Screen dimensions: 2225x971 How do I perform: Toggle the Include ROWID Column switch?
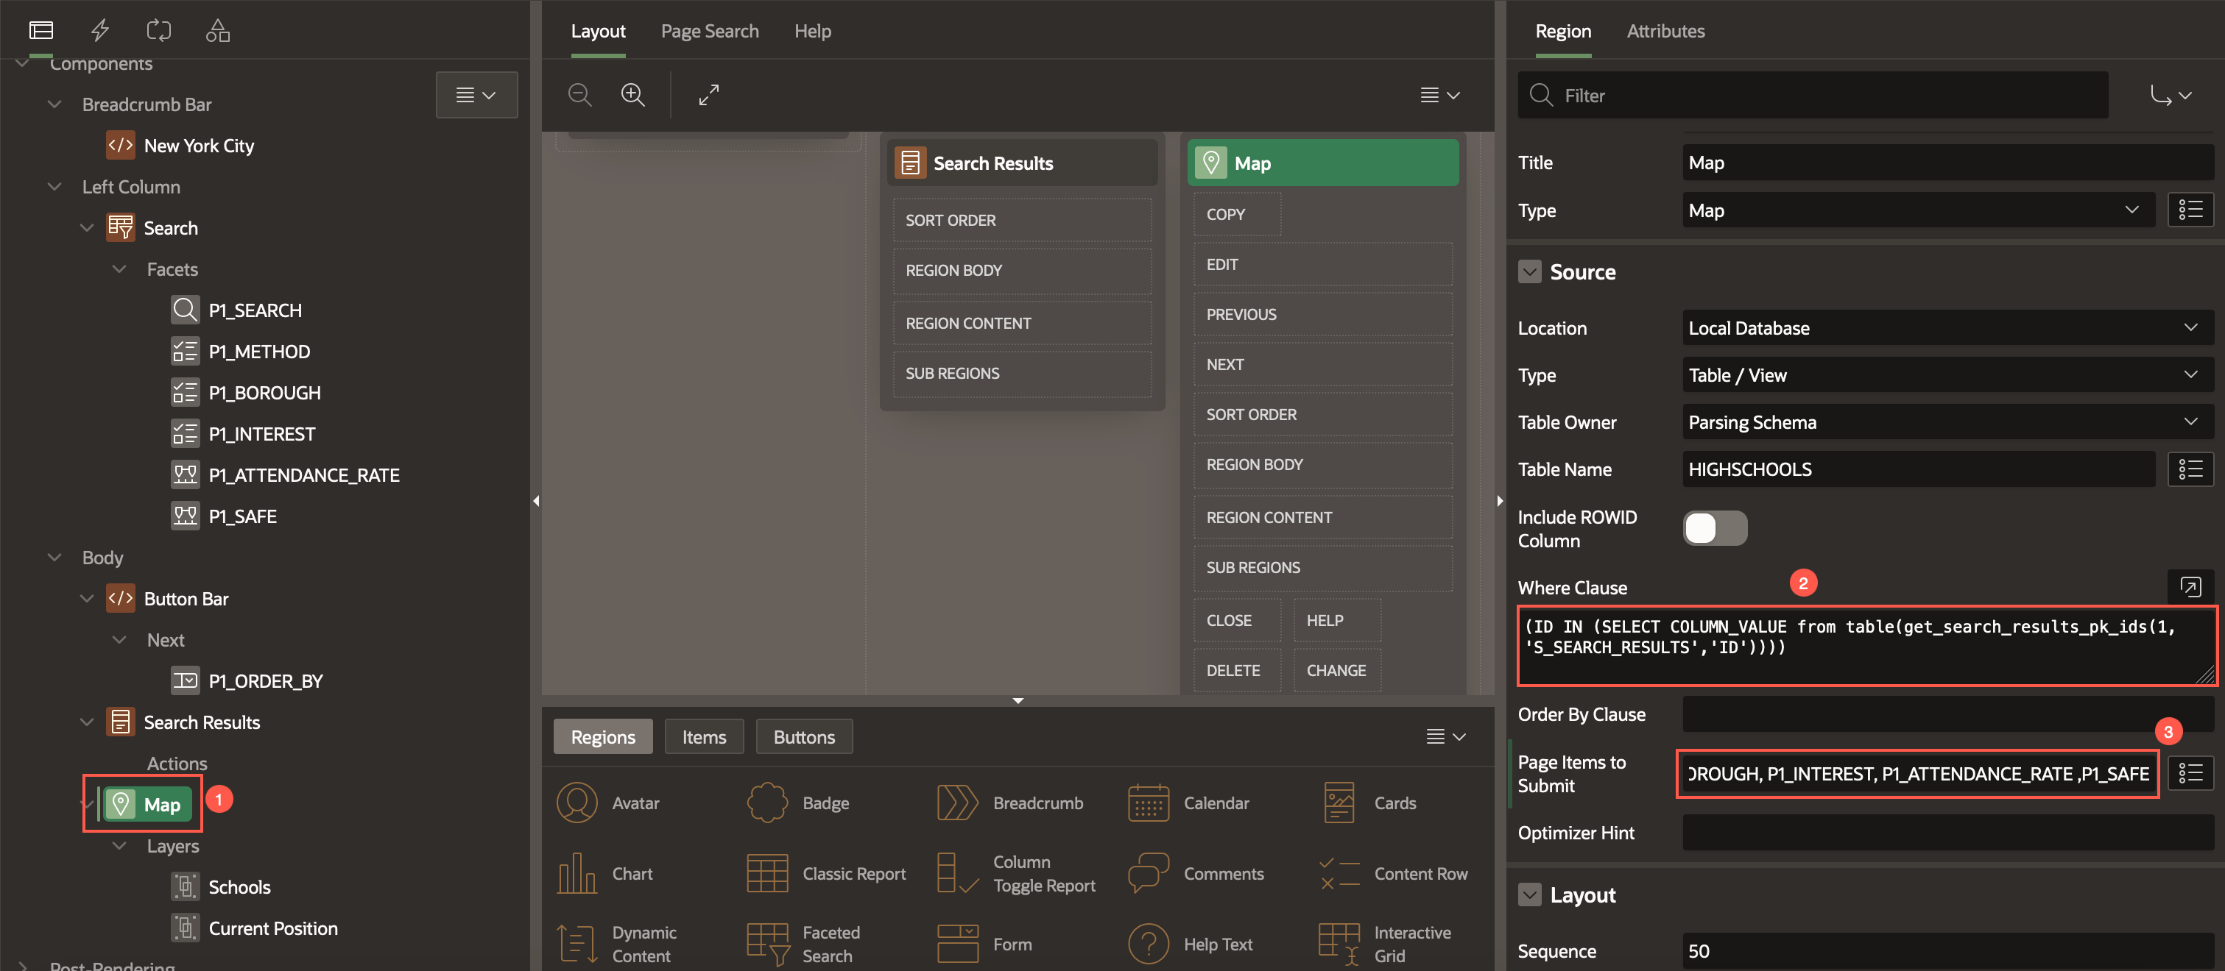1714,528
